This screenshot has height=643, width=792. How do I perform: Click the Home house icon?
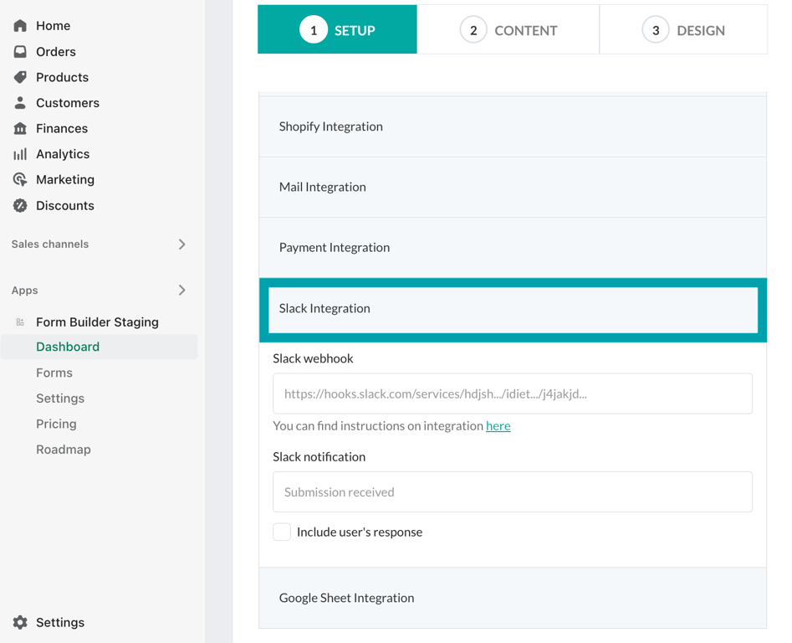20,26
